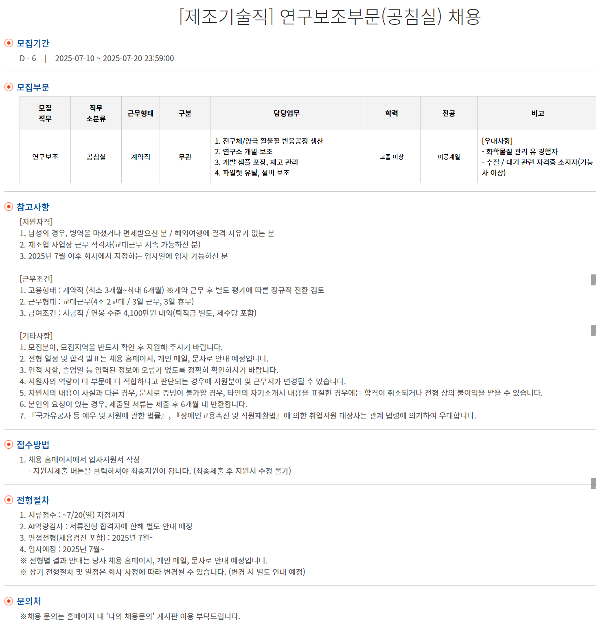Select the 공침실 table cell

(96, 157)
